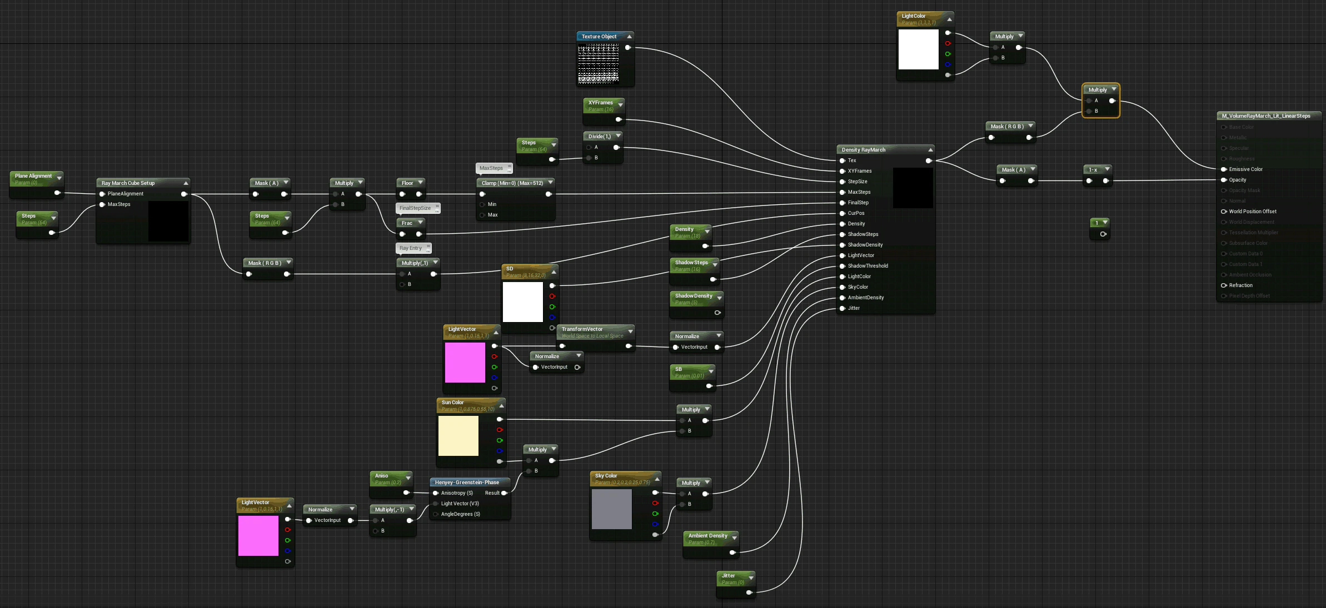Click the Ray March Cube Setup PlaneAlignment pin
The image size is (1326, 608).
coord(102,194)
